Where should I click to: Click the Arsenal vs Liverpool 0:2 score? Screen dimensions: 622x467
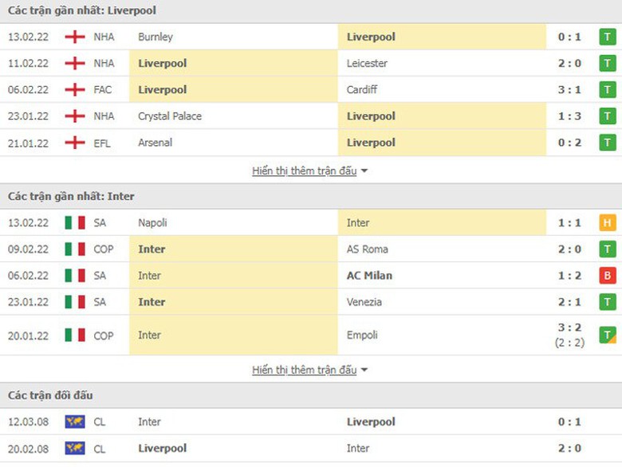569,143
